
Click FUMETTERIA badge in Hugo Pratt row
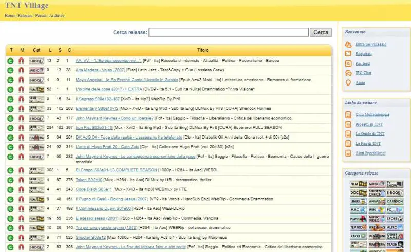(36, 147)
